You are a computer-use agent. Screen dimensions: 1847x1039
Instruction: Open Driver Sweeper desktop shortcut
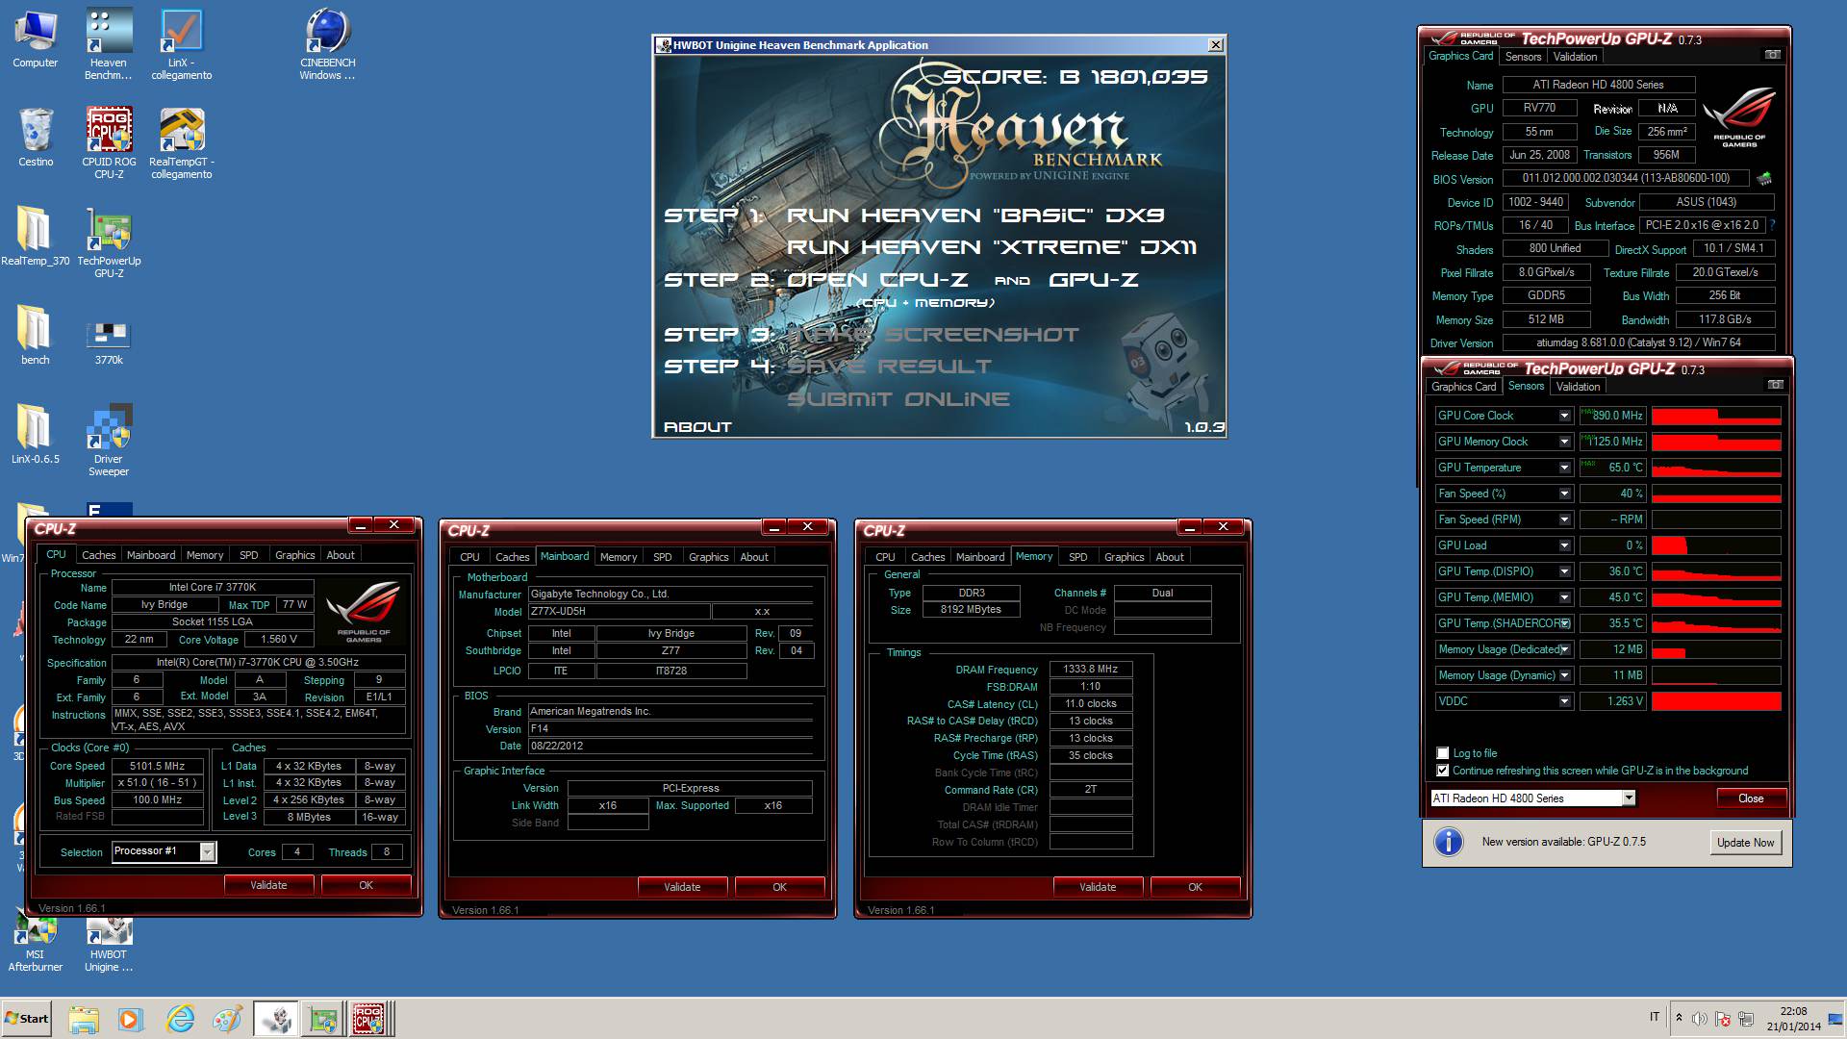[109, 441]
